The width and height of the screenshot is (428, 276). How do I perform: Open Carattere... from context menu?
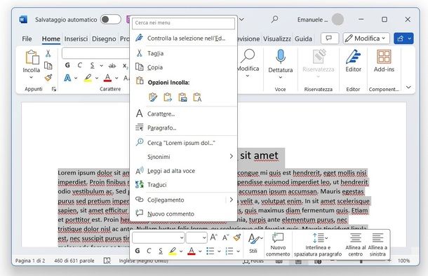click(x=183, y=113)
